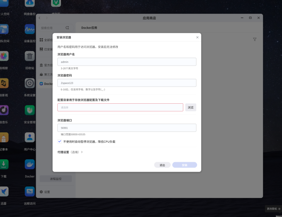Open the green shield V desktop icon
The width and height of the screenshot is (282, 217).
[x=56, y=3]
